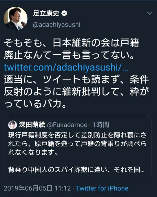Screen dimensions: 157x197
Task: Click the quoted tweet's first line 現行戸籍制度
Action: [x=77, y=135]
